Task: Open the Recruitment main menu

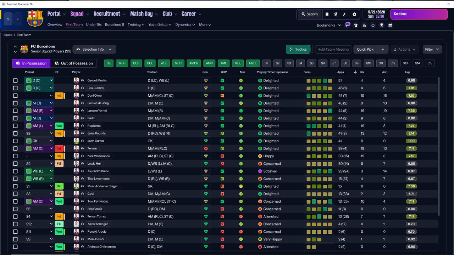Action: click(x=109, y=14)
